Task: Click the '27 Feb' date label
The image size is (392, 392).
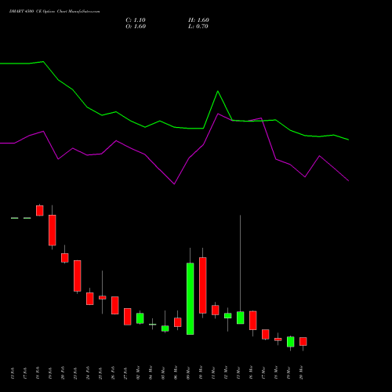Action: pyautogui.click(x=125, y=373)
